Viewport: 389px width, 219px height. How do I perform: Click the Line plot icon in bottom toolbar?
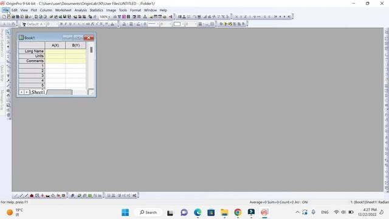click(16, 196)
